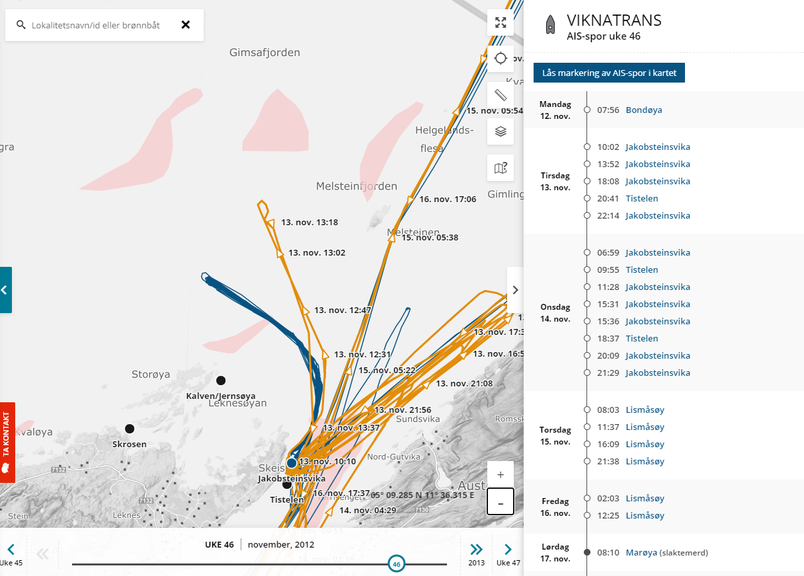Open the map layers selector
This screenshot has width=804, height=576.
click(x=501, y=131)
